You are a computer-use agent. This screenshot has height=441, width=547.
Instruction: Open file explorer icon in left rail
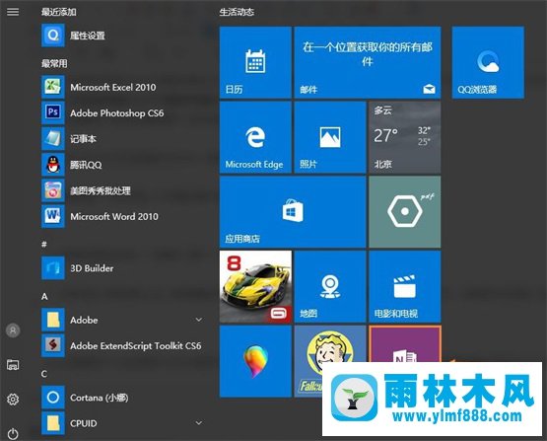coord(13,365)
